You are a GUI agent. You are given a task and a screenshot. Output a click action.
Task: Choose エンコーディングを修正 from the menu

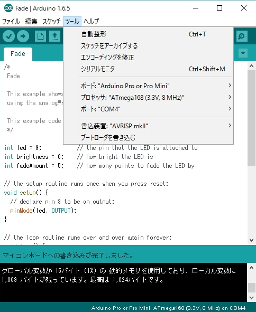pyautogui.click(x=148, y=58)
